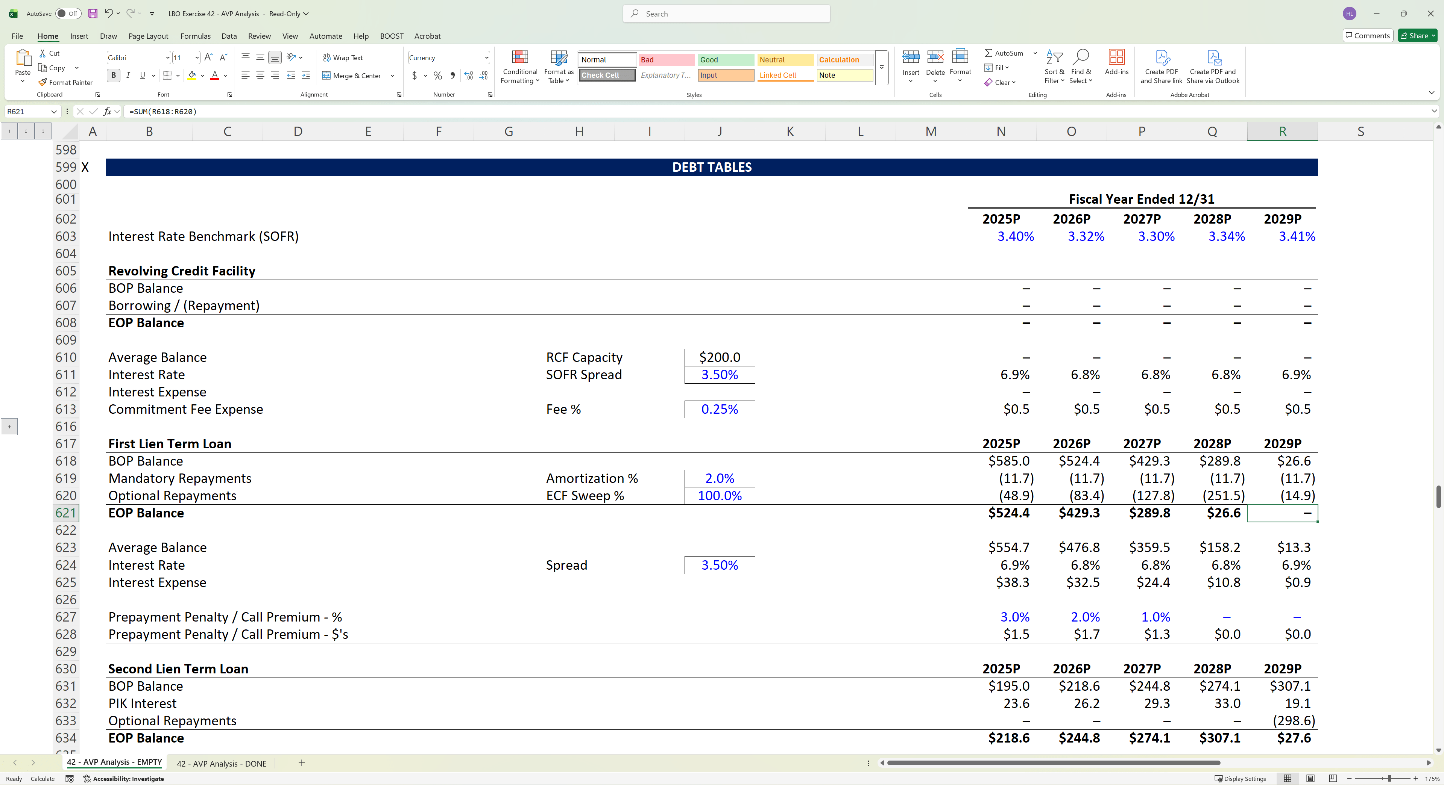Screen dimensions: 1444x785
Task: Switch to the Formulas ribbon tab
Action: 195,36
